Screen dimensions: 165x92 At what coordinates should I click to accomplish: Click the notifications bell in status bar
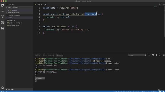click(x=163, y=91)
